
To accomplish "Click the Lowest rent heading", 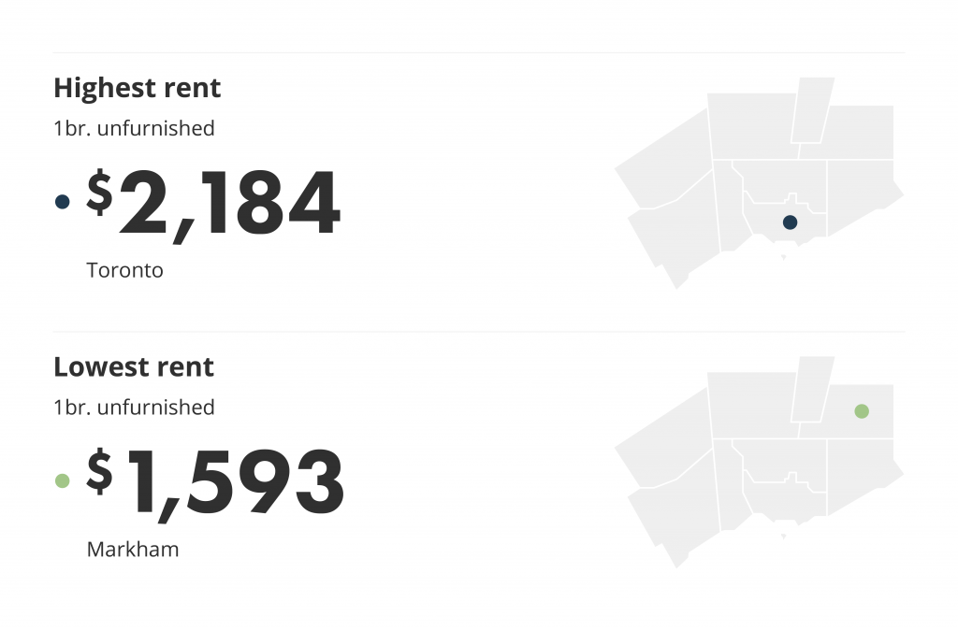I will click(x=134, y=367).
